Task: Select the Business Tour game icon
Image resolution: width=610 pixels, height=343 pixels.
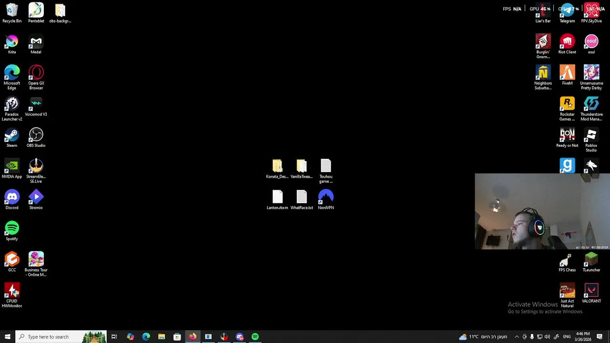Action: (x=36, y=264)
